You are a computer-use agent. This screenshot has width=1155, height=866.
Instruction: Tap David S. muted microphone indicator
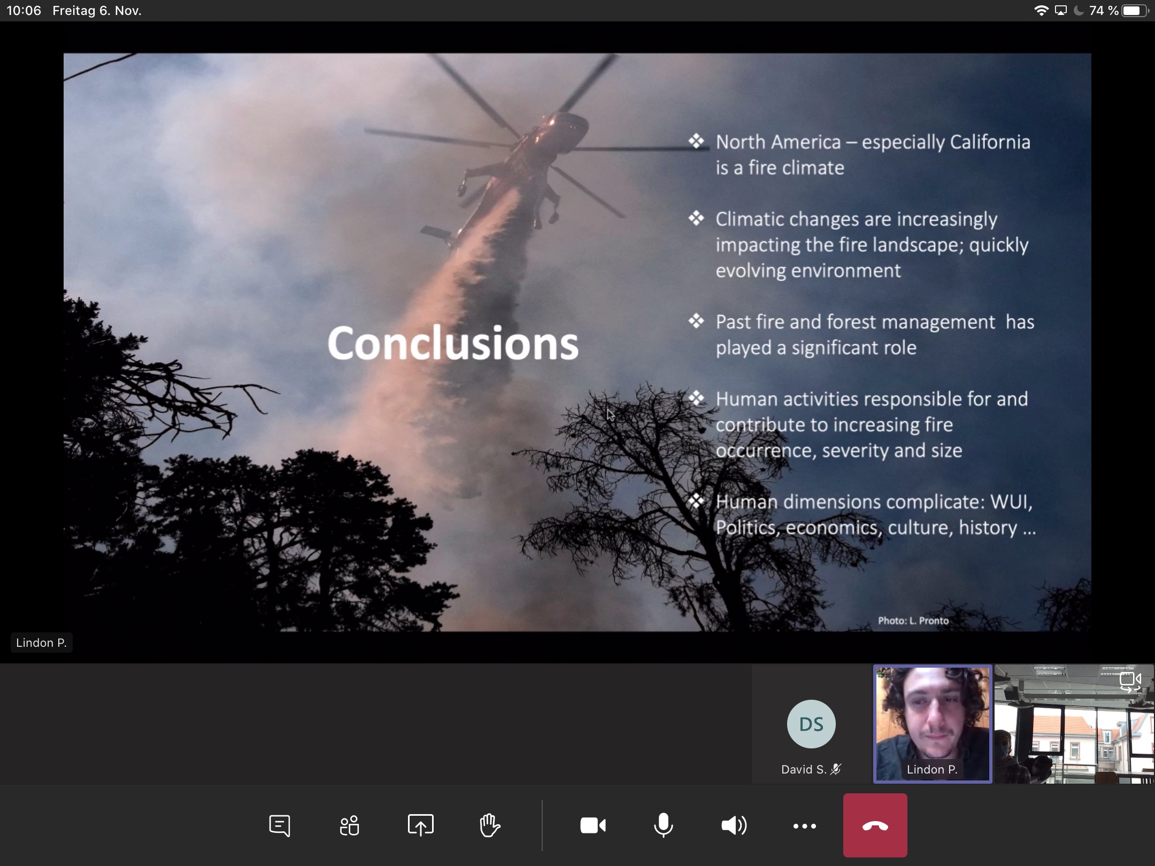[x=836, y=769]
